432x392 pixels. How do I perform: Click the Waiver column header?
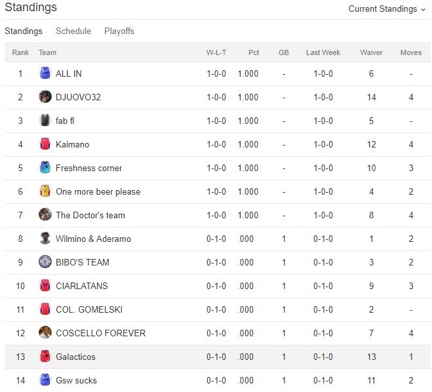coord(371,52)
